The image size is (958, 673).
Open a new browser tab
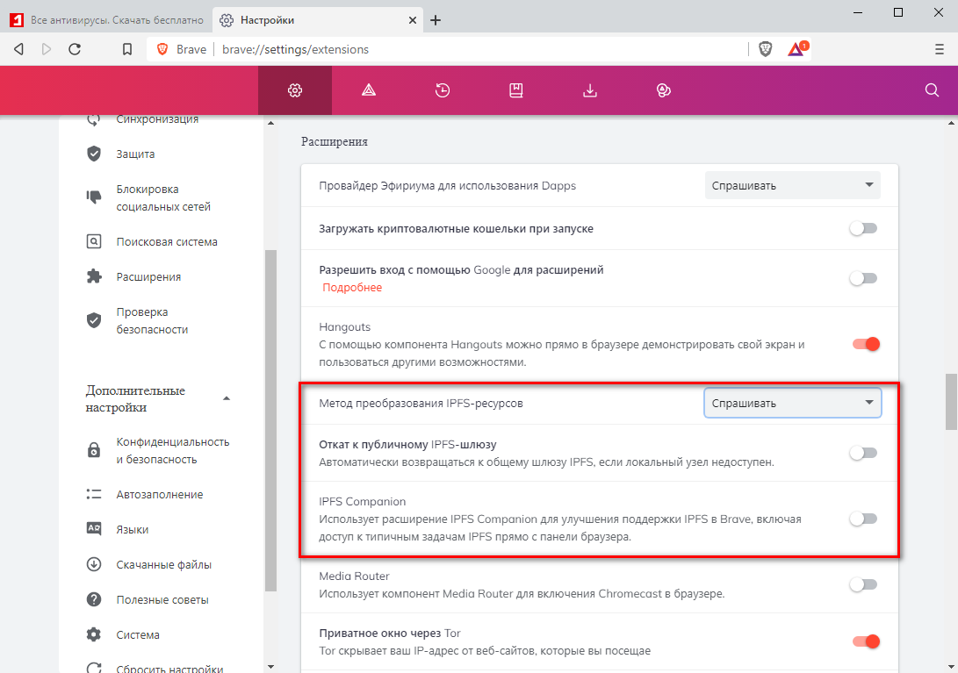coord(435,20)
